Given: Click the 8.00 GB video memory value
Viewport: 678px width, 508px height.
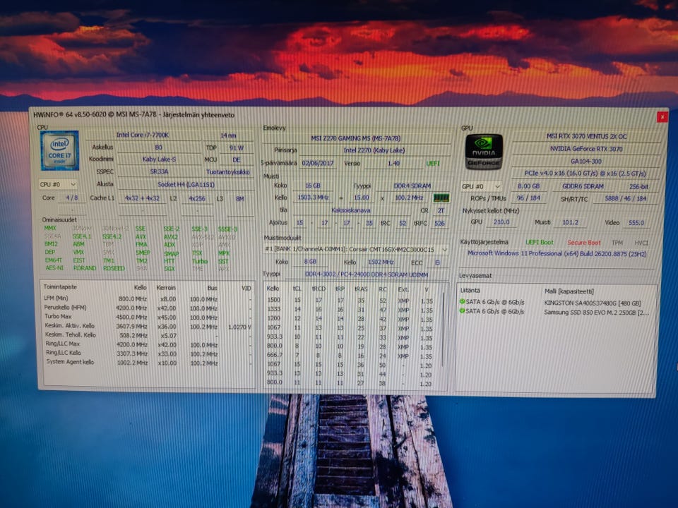Looking at the screenshot, I should [x=528, y=186].
